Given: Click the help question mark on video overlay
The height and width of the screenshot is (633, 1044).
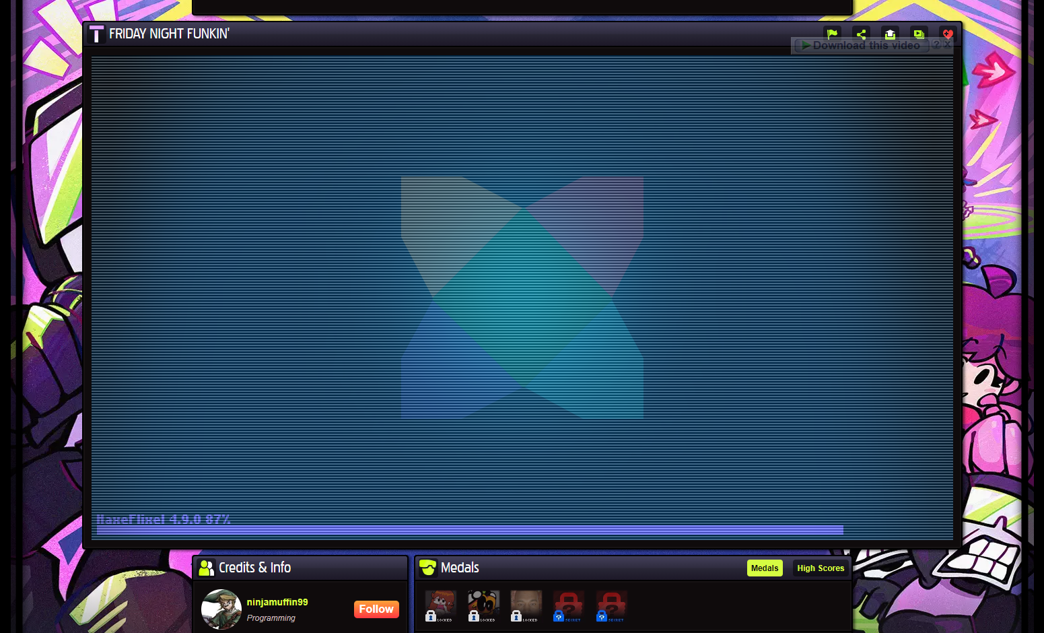Looking at the screenshot, I should [938, 44].
